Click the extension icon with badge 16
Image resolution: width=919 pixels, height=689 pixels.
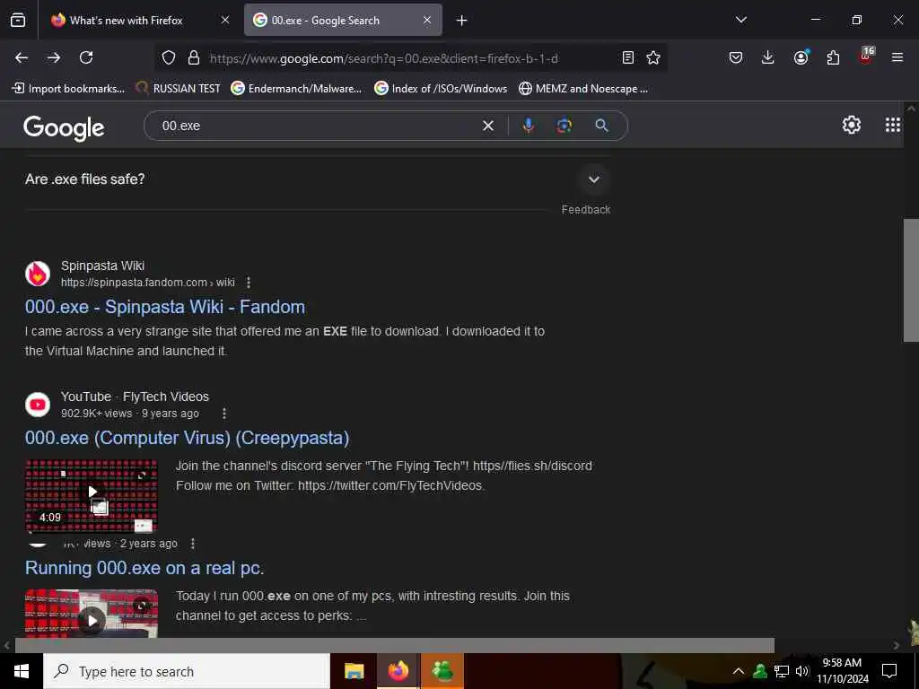tap(866, 57)
